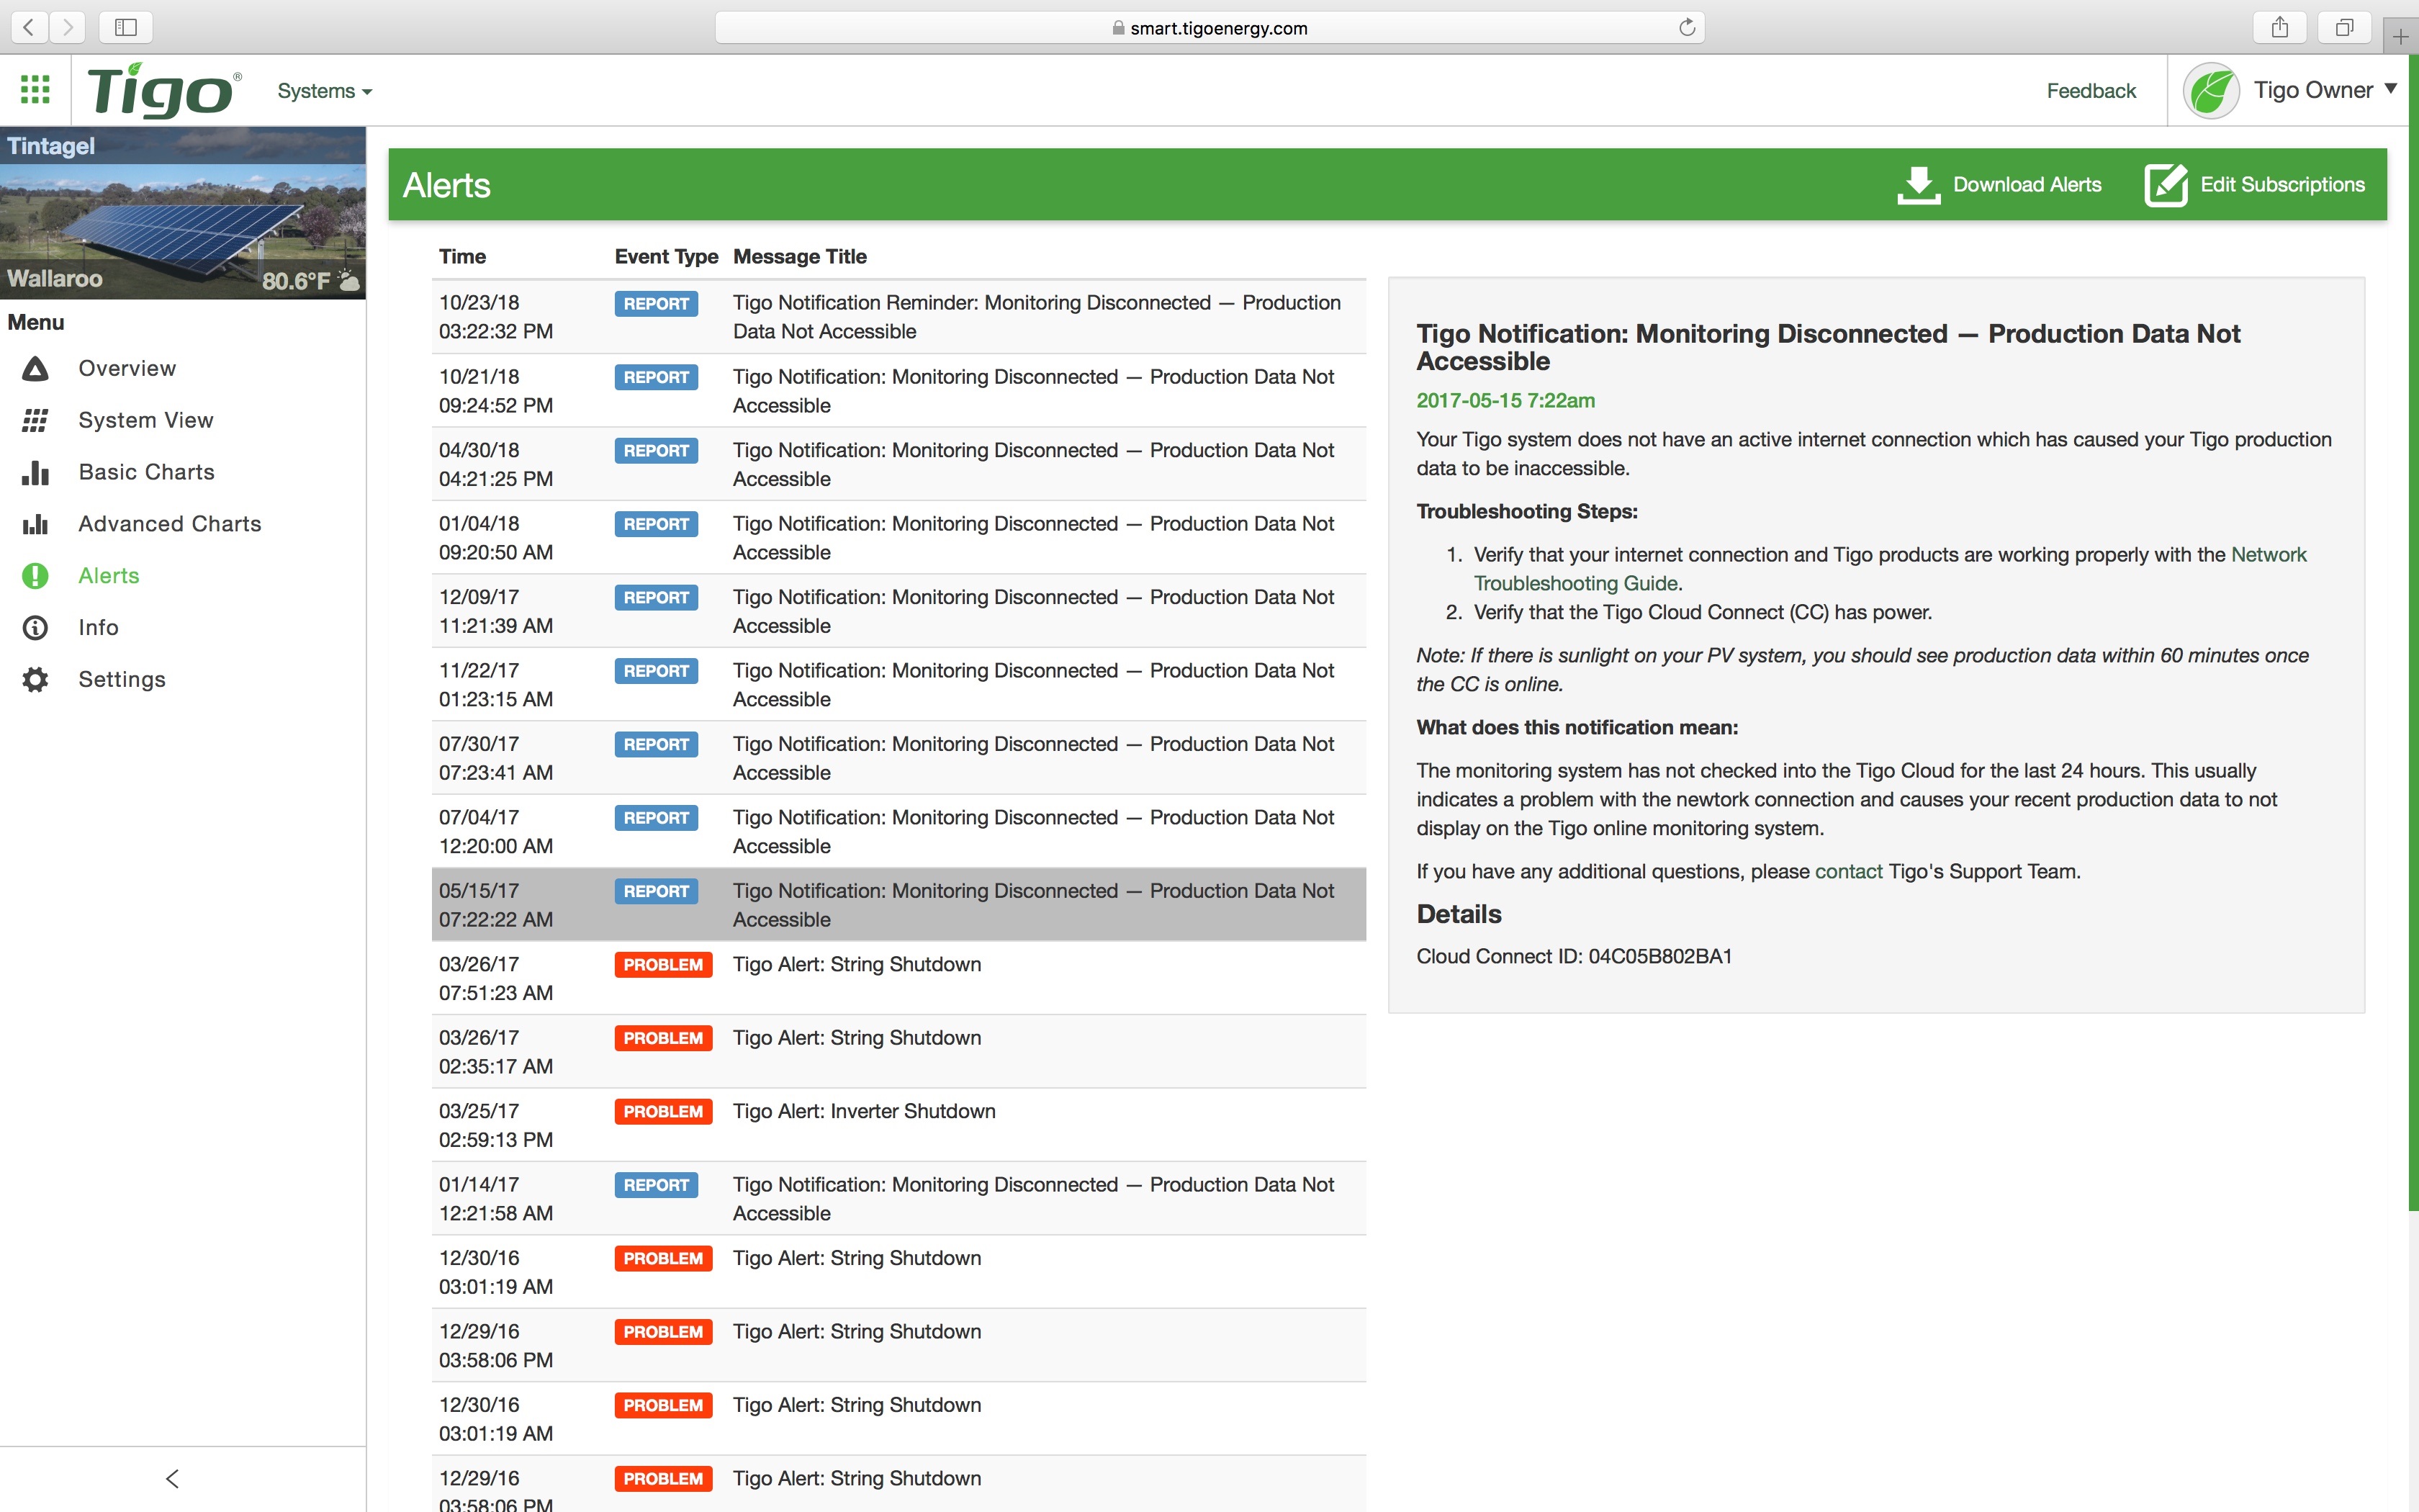Select the 12/09/17 11:21:39 AM alert
Screen dimensions: 2419x1512
(x=898, y=611)
